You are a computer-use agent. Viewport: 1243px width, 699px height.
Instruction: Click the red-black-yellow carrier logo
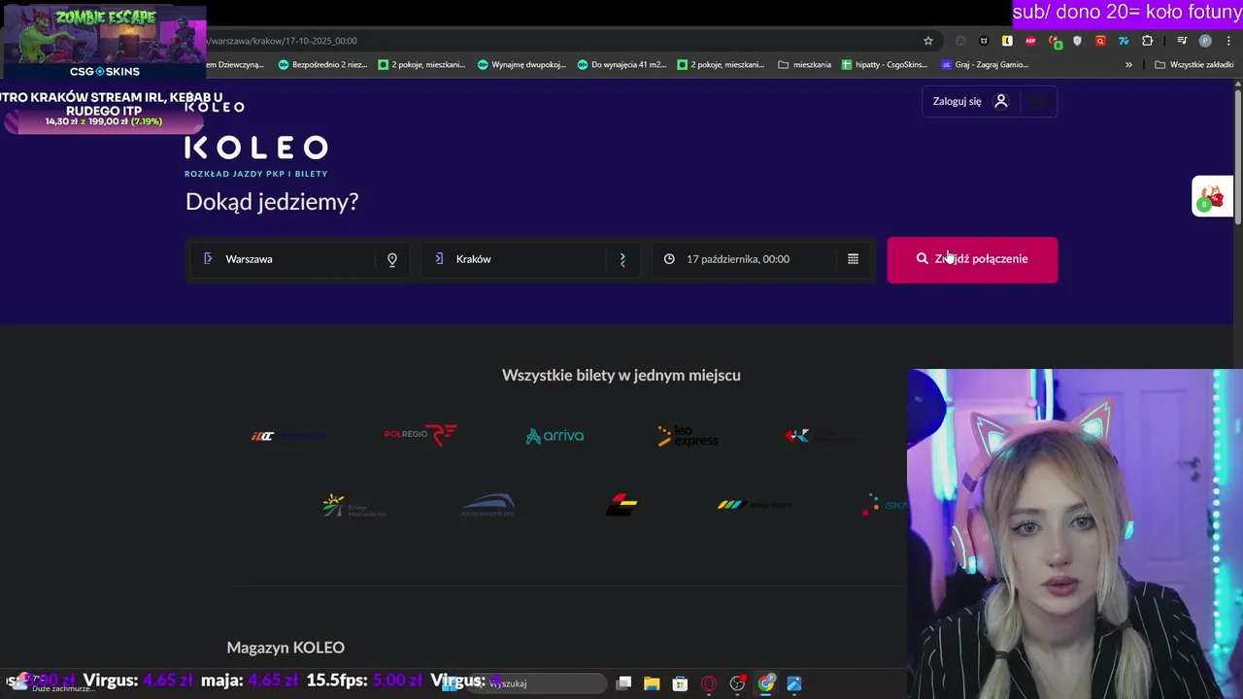621,505
